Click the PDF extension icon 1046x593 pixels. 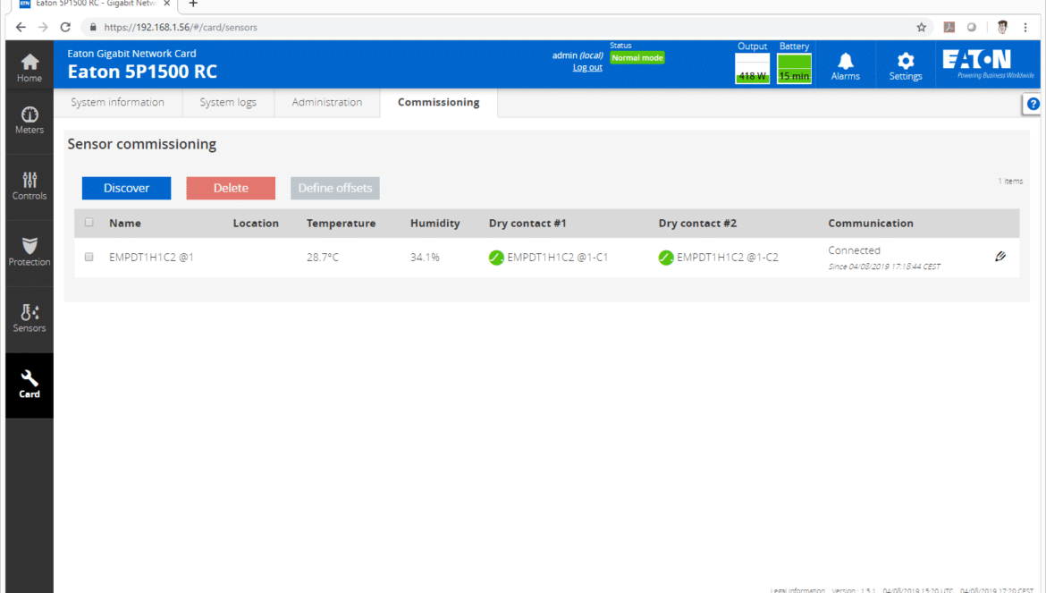(949, 28)
